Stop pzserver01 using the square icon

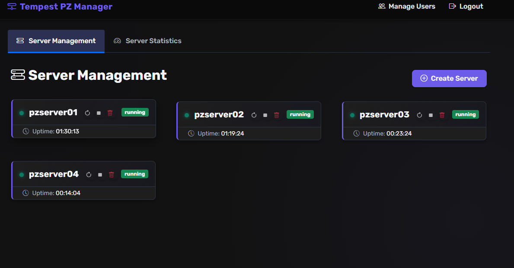pyautogui.click(x=99, y=113)
